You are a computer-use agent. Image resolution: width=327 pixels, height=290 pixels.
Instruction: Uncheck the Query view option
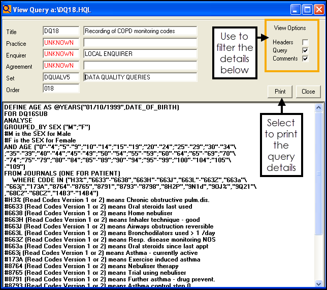pyautogui.click(x=305, y=50)
